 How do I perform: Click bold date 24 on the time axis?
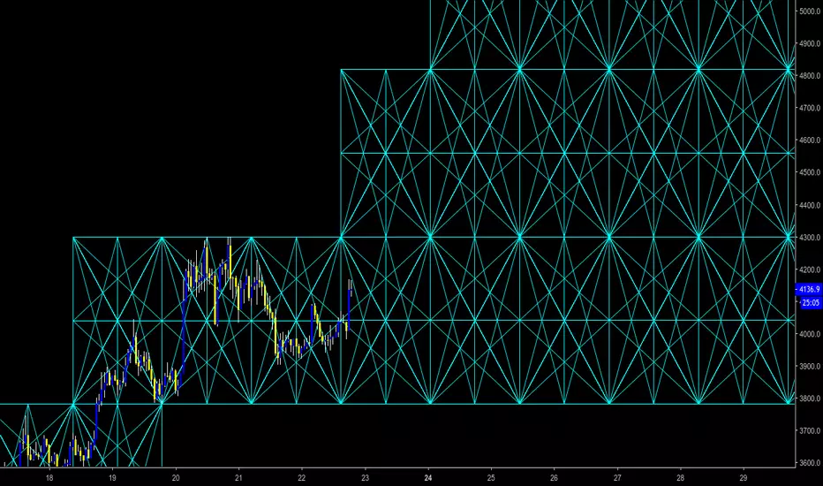pos(428,478)
